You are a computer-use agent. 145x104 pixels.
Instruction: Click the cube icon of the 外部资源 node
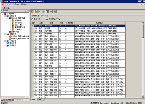click(x=8, y=34)
